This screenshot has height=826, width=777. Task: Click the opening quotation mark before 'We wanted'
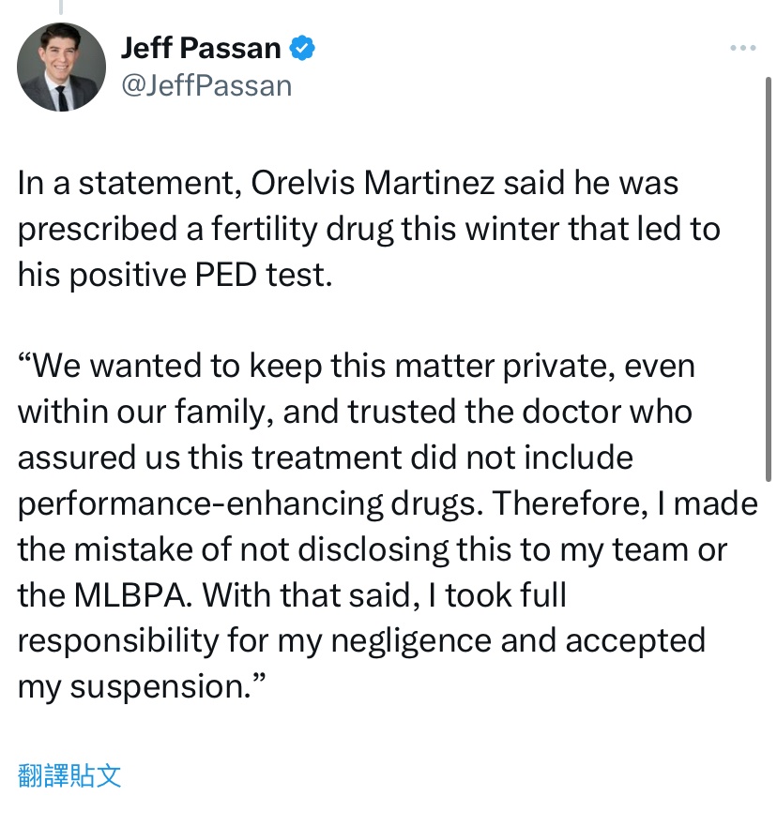click(24, 359)
